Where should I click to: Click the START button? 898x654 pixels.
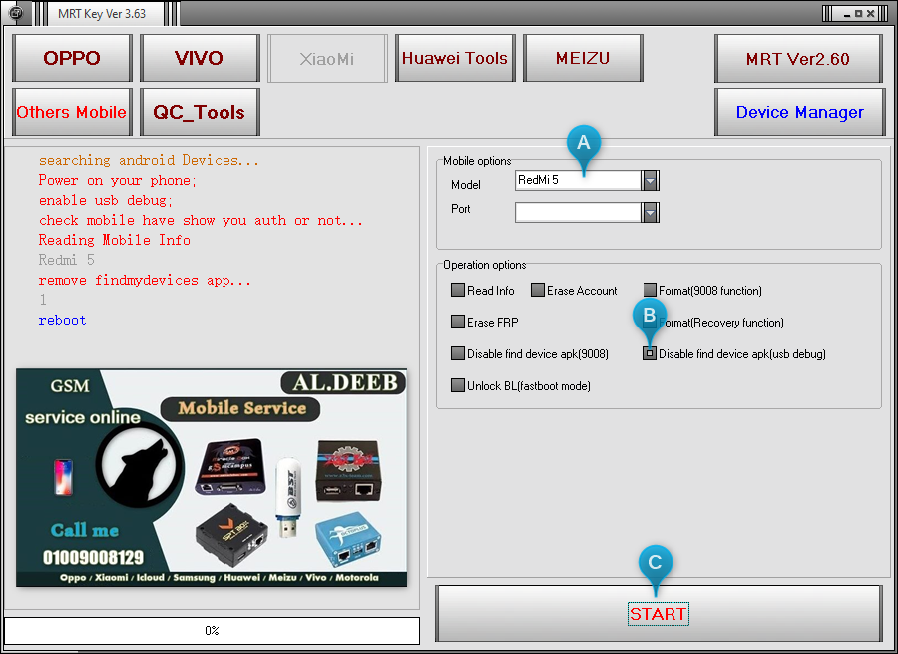tap(659, 614)
